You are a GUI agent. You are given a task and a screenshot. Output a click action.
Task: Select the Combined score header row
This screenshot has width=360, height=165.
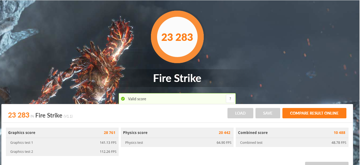292,133
